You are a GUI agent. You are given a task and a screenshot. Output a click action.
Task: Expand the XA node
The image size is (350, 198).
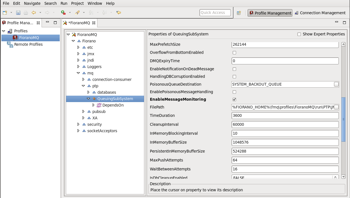(83, 118)
